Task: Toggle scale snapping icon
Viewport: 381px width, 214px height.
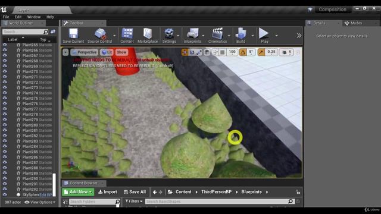Action: coord(261,52)
